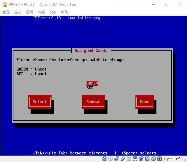Screen dimensions: 187x162
Task: Click the 'GREEN : Unset' status line
Action: pyautogui.click(x=31, y=69)
